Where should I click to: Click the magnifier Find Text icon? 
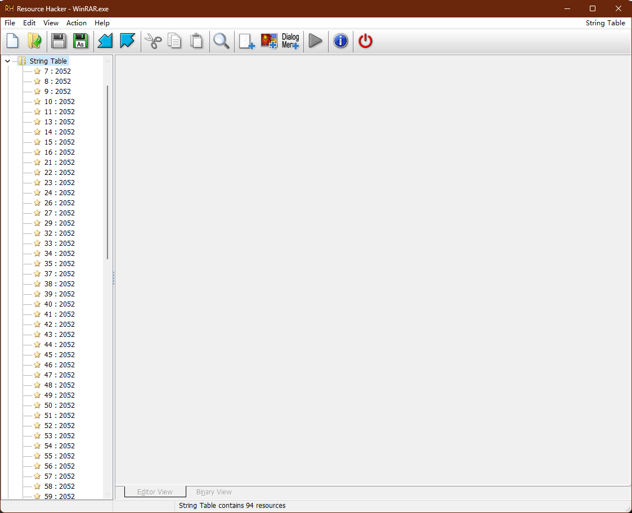[x=221, y=41]
